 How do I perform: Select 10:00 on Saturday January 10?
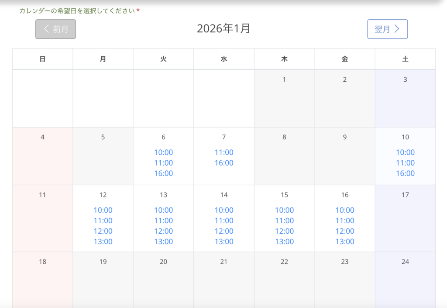click(x=405, y=152)
